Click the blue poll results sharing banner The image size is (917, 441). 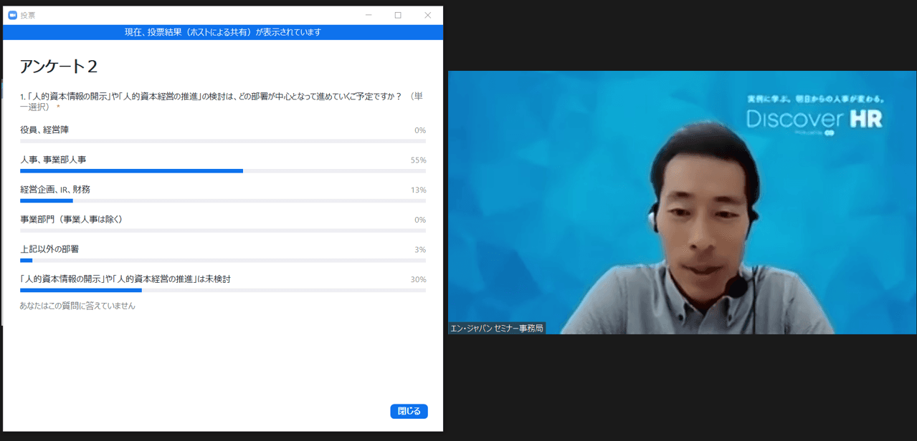click(223, 32)
